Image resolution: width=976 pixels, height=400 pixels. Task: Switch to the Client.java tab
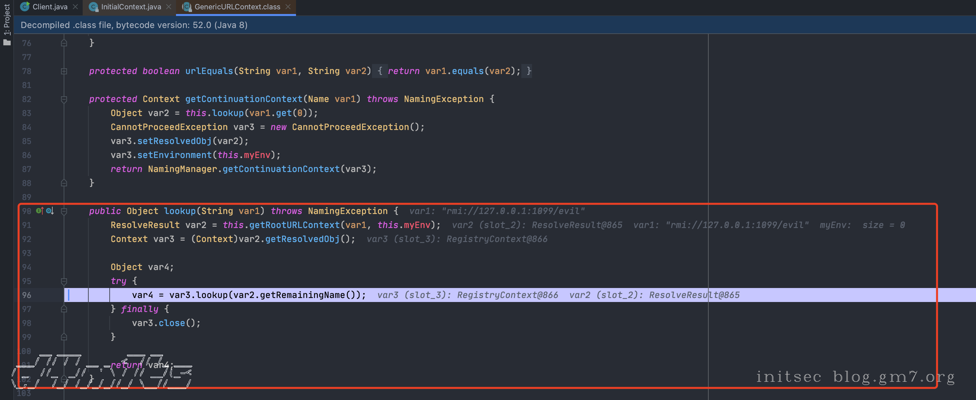[50, 6]
